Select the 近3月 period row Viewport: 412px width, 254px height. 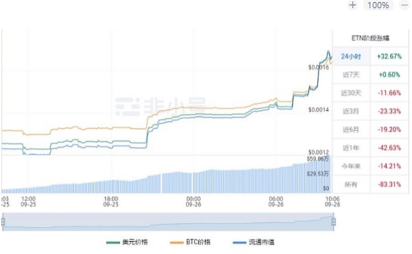pos(351,111)
